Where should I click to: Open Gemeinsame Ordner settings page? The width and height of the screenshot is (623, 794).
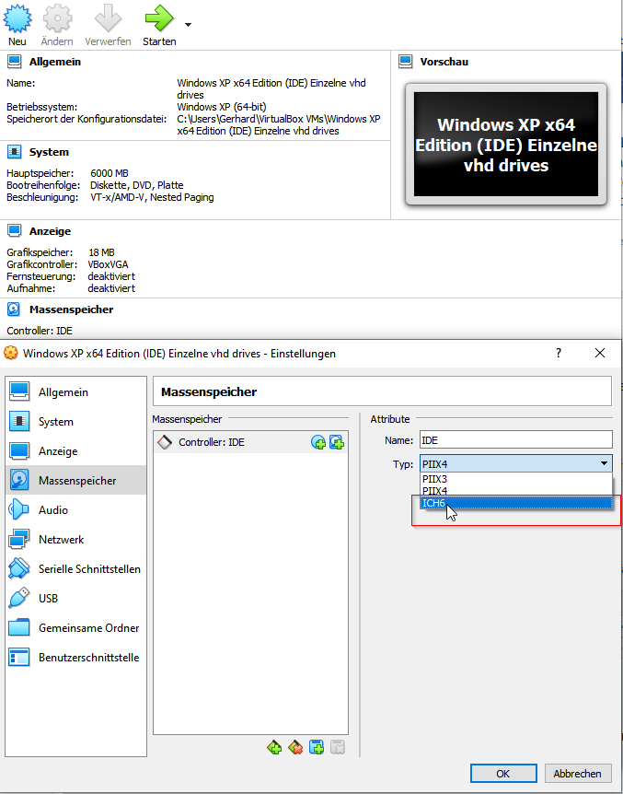click(x=75, y=627)
